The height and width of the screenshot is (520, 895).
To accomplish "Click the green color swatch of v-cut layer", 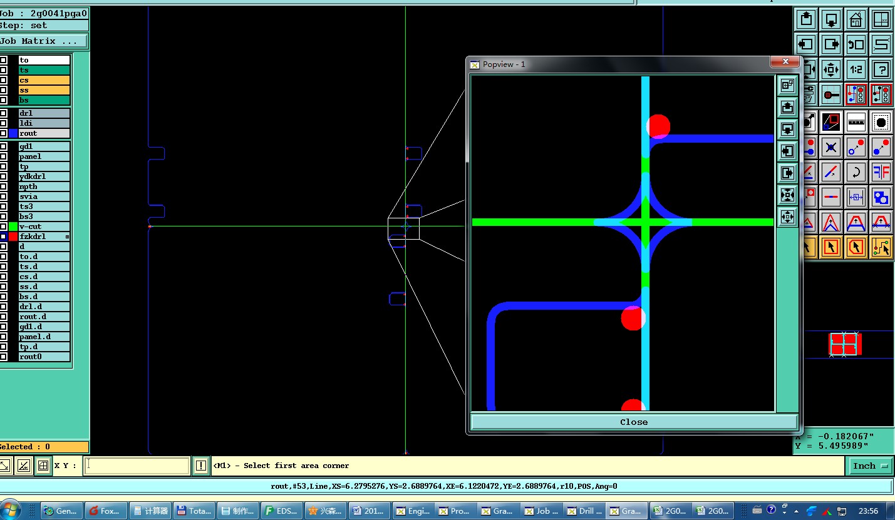I will click(13, 227).
